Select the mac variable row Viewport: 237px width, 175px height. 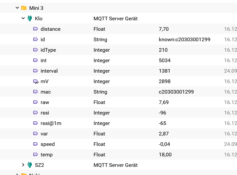[x=119, y=92]
